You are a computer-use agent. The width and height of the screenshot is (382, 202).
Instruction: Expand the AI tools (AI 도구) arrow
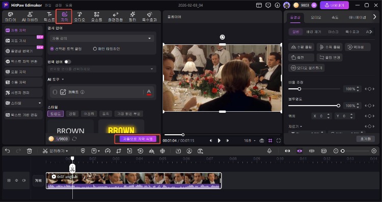pos(63,80)
